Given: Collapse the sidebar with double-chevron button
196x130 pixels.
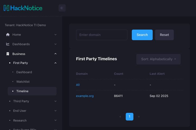Looking at the screenshot, I should tap(62, 8).
